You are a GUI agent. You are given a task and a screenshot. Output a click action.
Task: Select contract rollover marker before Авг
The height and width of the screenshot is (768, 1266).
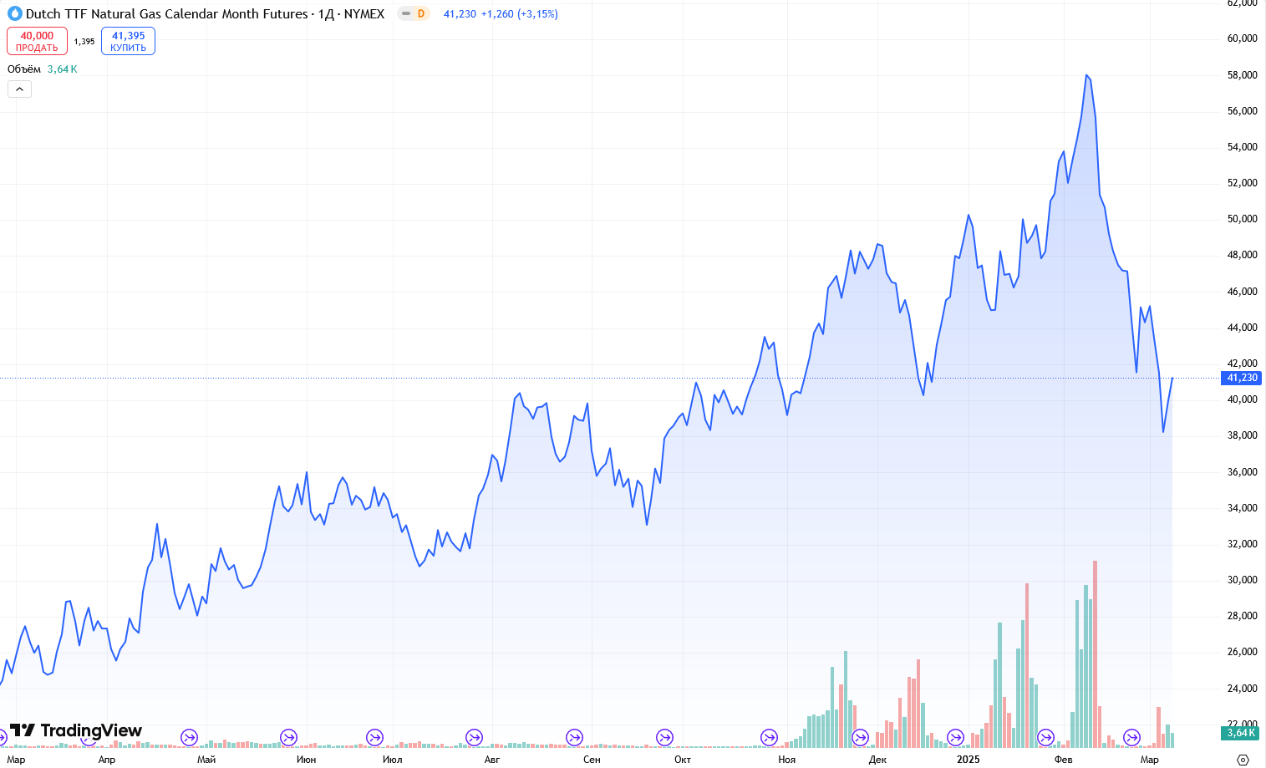tap(474, 737)
